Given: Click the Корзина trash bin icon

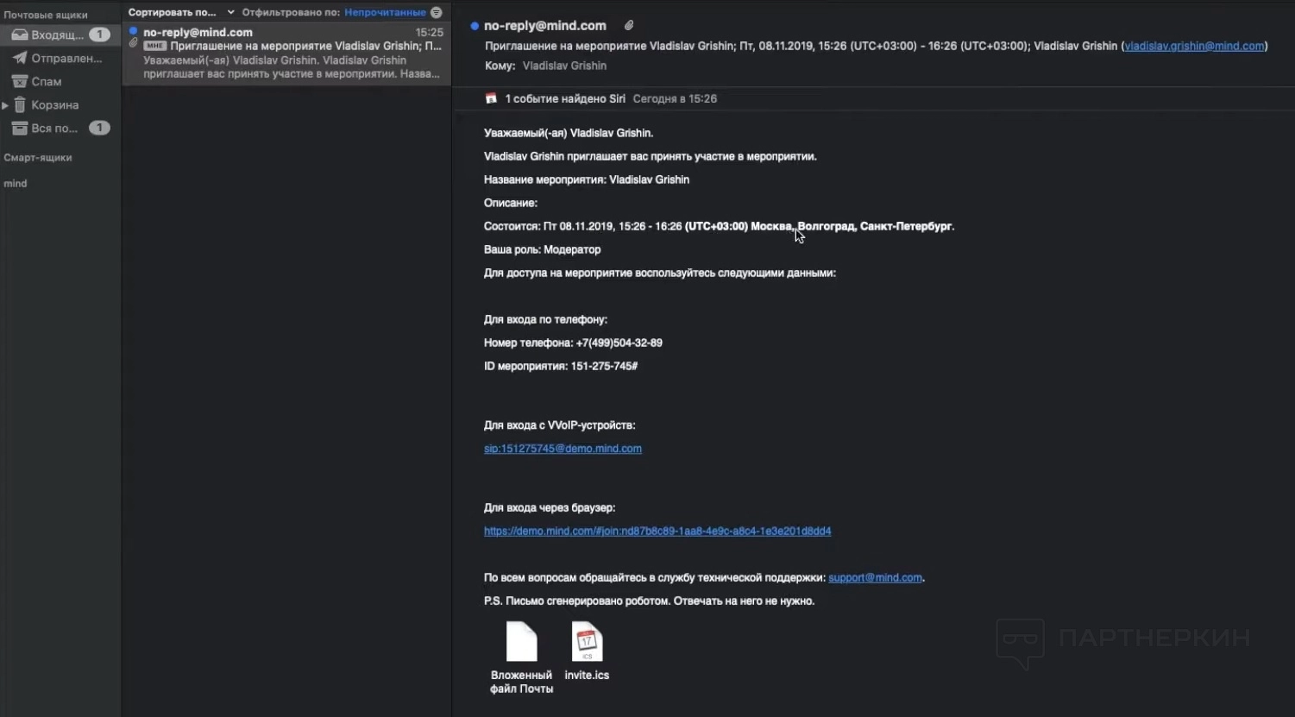Looking at the screenshot, I should coord(20,105).
